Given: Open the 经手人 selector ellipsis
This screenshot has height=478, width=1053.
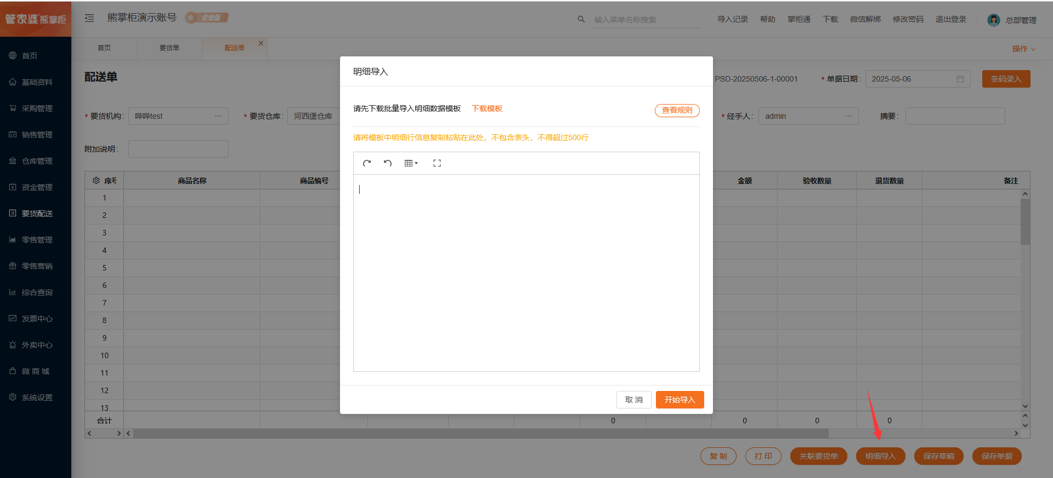Looking at the screenshot, I should (x=848, y=116).
